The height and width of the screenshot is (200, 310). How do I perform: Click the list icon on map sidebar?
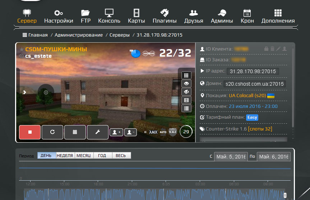pos(186,109)
